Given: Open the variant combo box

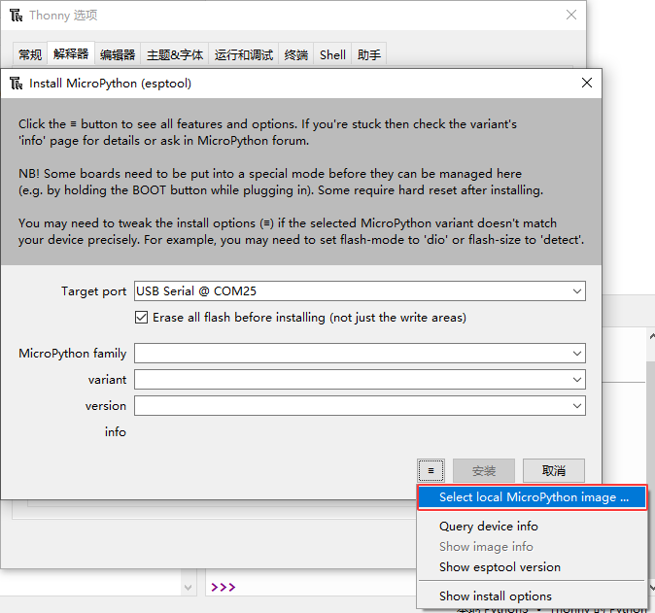Looking at the screenshot, I should [x=577, y=380].
